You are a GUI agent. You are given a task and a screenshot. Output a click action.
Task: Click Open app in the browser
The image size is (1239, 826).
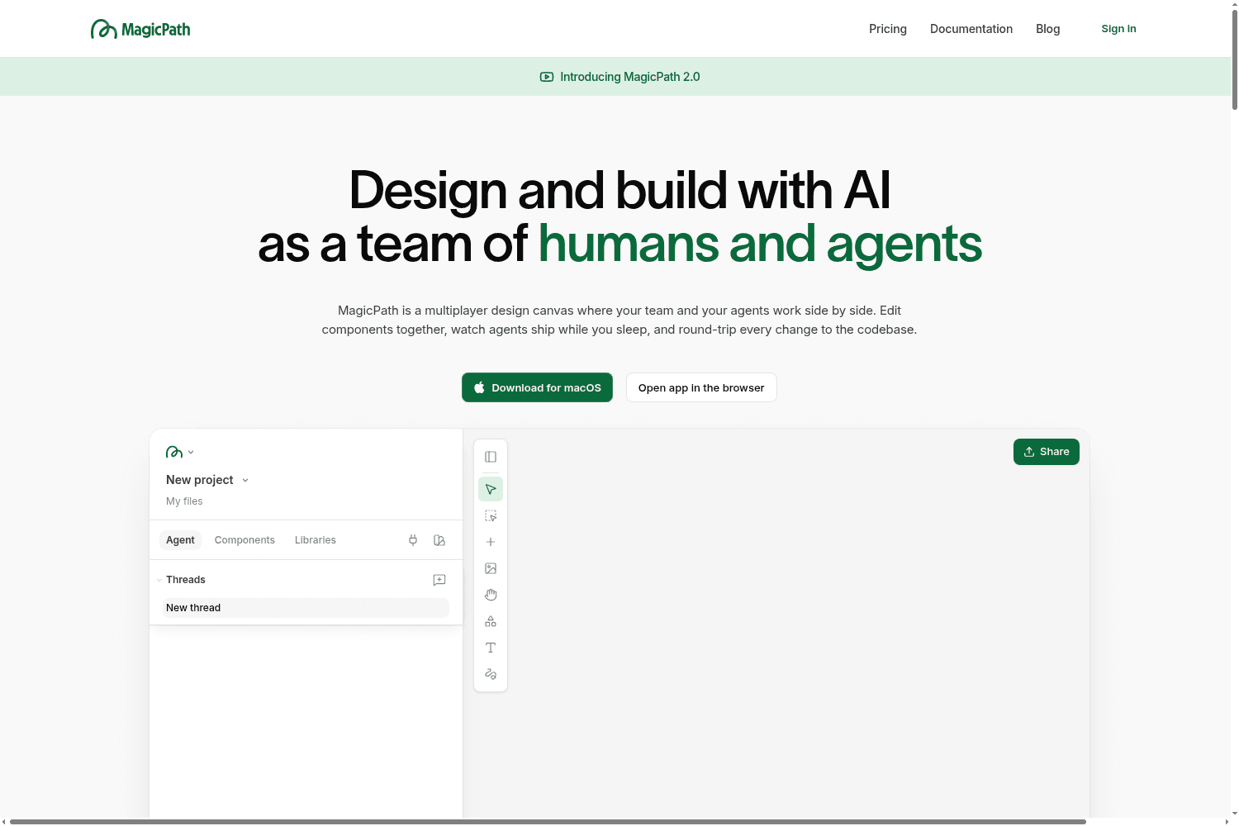pyautogui.click(x=701, y=387)
